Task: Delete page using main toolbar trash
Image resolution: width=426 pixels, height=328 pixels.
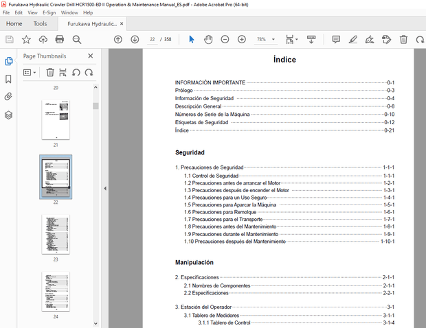Action: 403,40
